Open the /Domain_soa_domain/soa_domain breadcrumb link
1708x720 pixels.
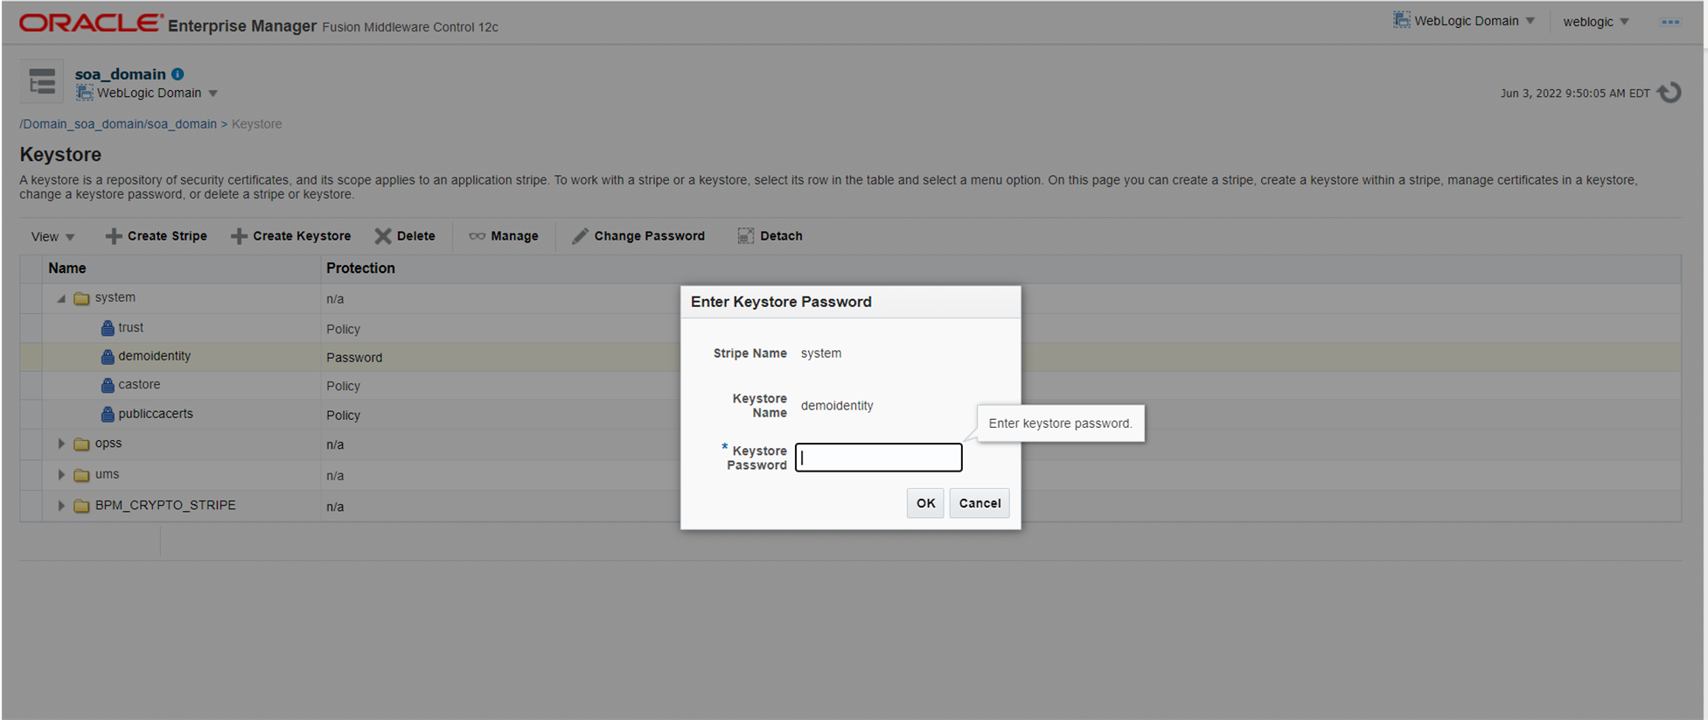pyautogui.click(x=118, y=124)
